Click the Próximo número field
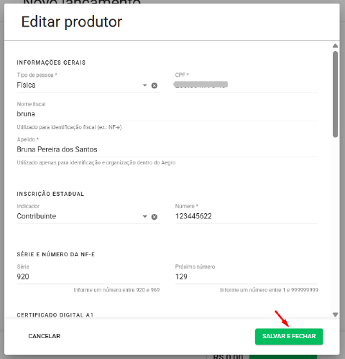 tap(247, 277)
